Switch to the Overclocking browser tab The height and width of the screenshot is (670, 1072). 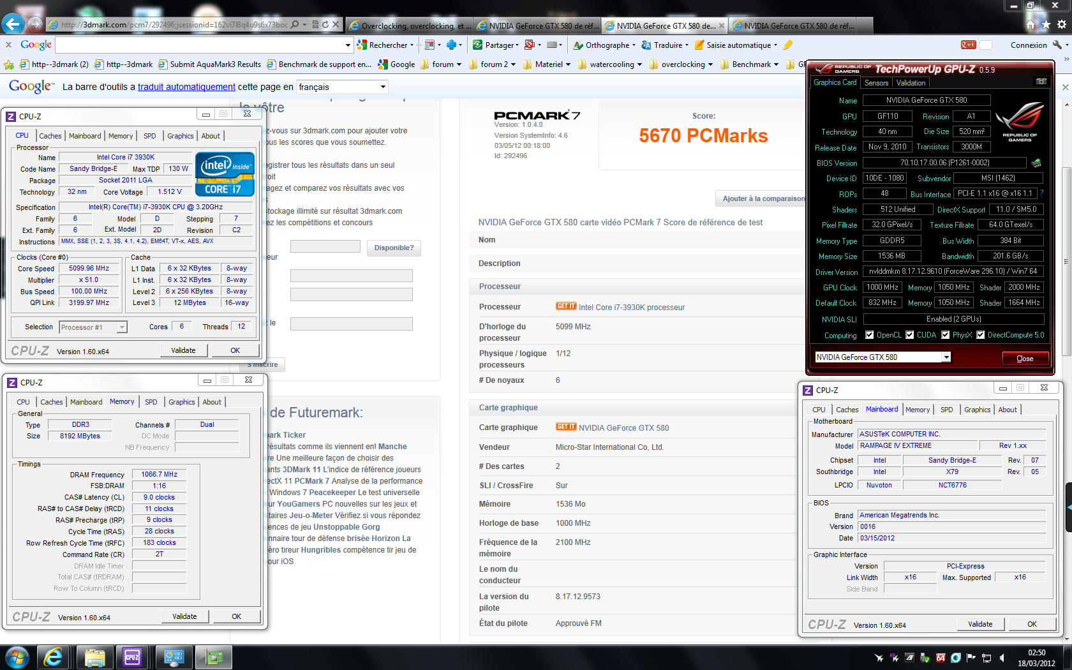(408, 26)
